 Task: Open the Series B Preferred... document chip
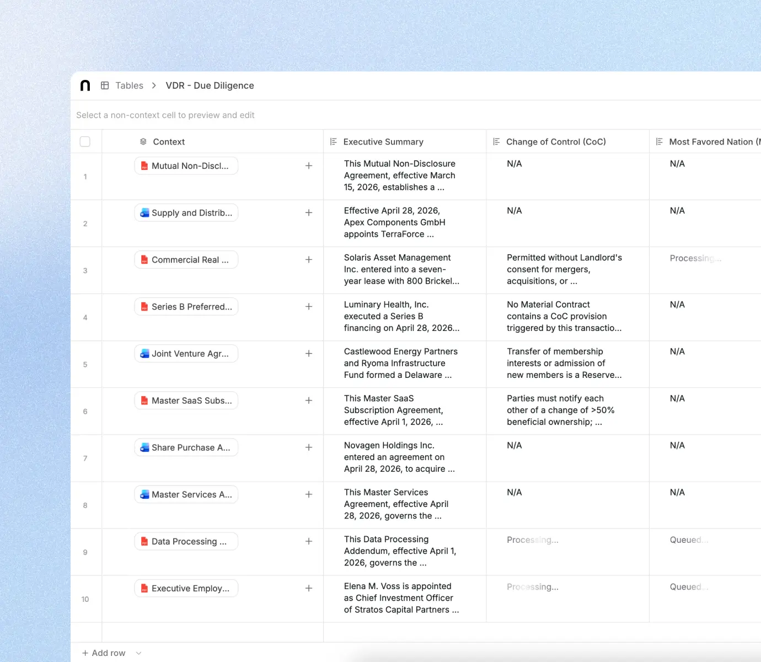click(x=186, y=307)
